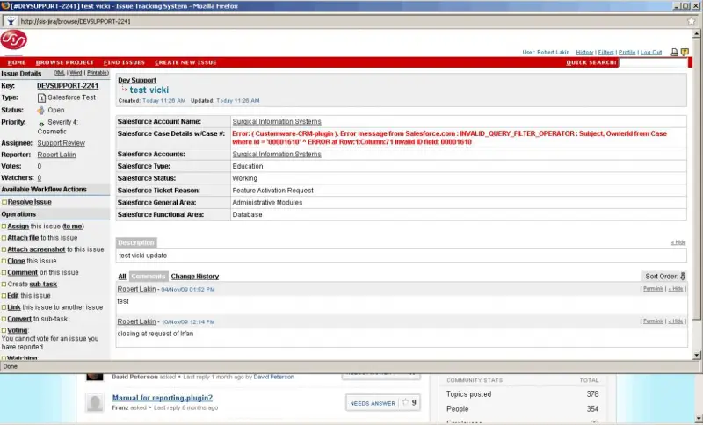Create a sub-task link
The height and width of the screenshot is (425, 703).
click(43, 284)
